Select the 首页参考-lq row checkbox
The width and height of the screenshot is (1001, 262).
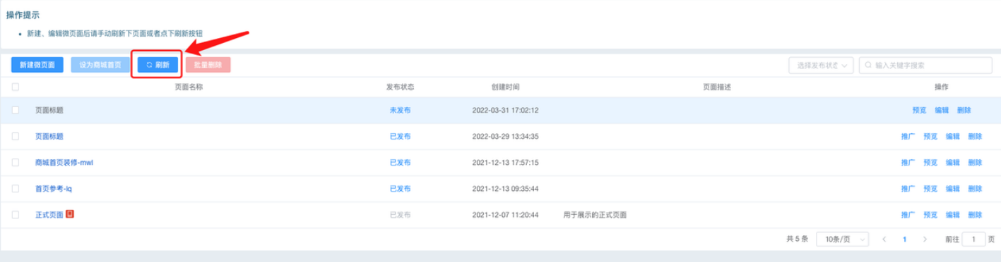(16, 189)
